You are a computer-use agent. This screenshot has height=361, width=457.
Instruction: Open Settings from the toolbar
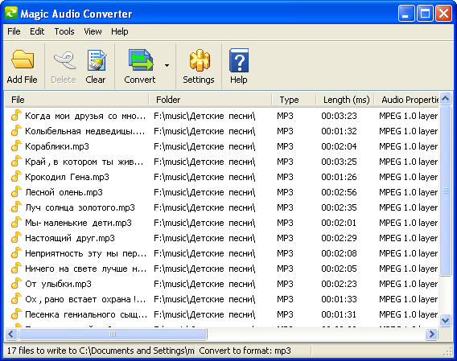pos(200,60)
